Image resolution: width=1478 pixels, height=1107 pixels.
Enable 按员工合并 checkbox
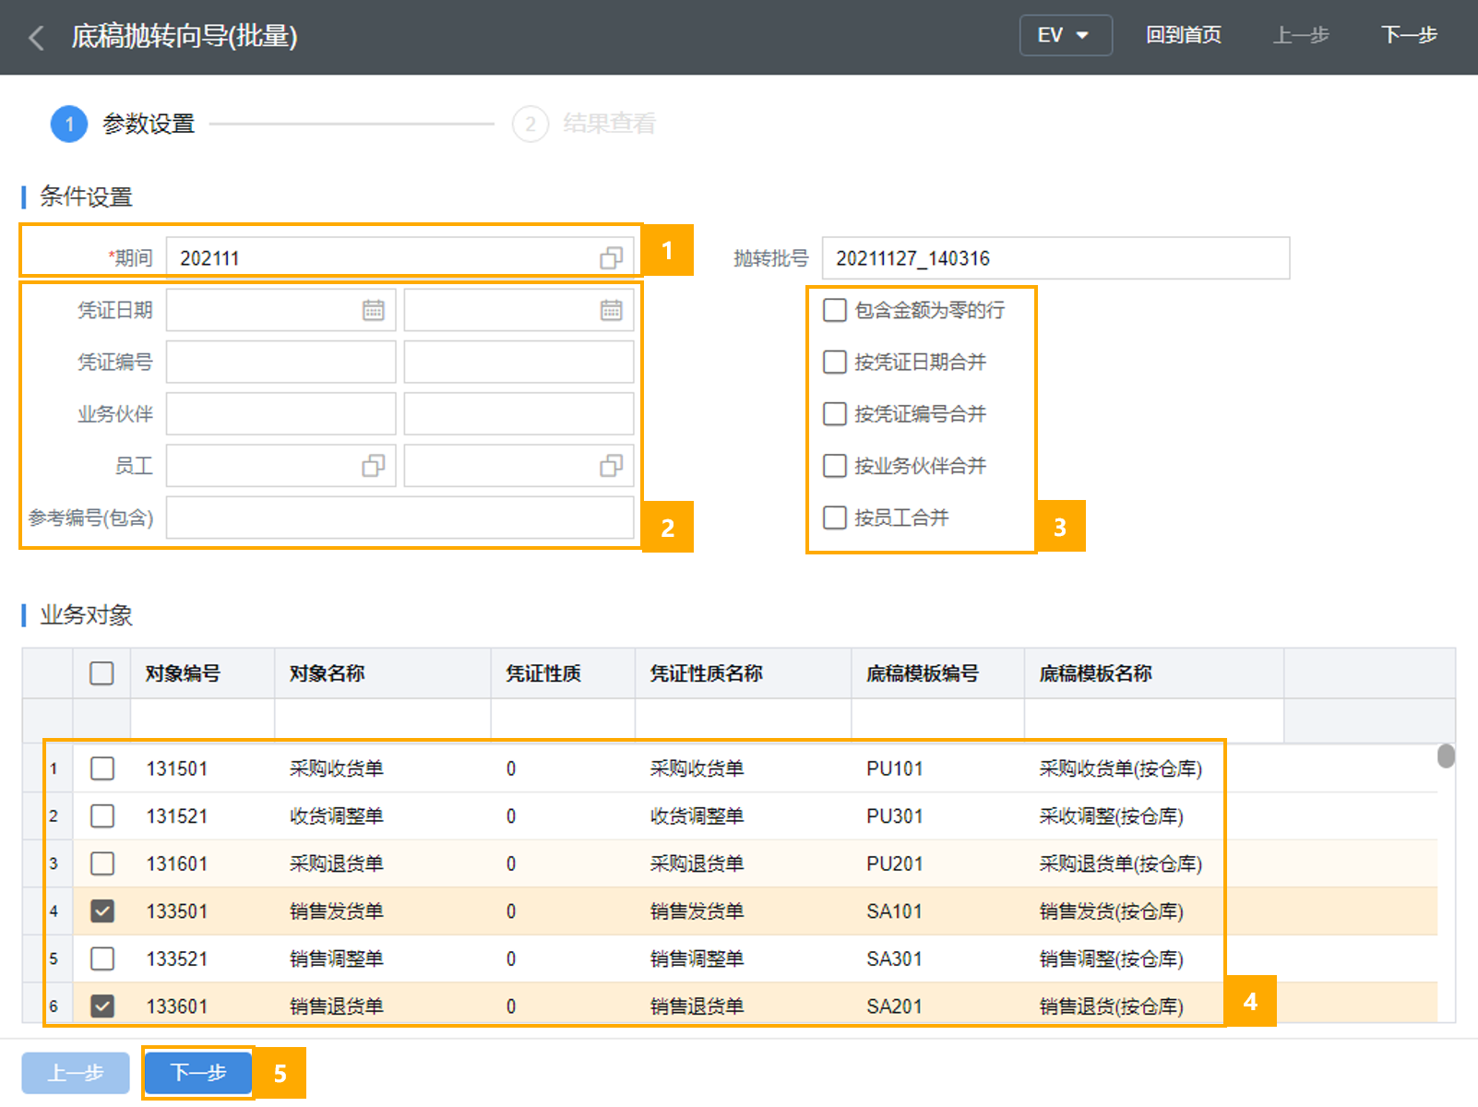834,518
